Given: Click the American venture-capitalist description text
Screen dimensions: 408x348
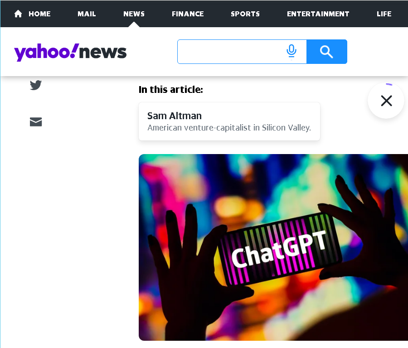Looking at the screenshot, I should [229, 128].
